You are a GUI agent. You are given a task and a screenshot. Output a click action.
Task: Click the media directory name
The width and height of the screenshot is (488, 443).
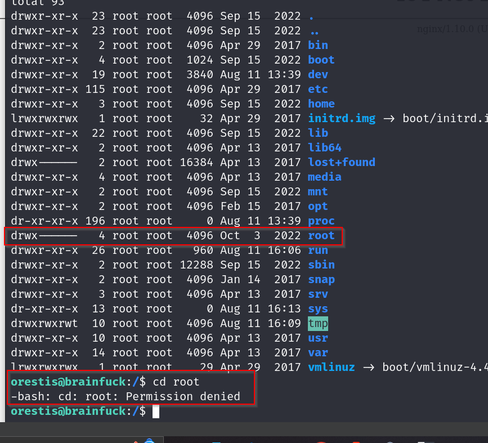click(325, 177)
